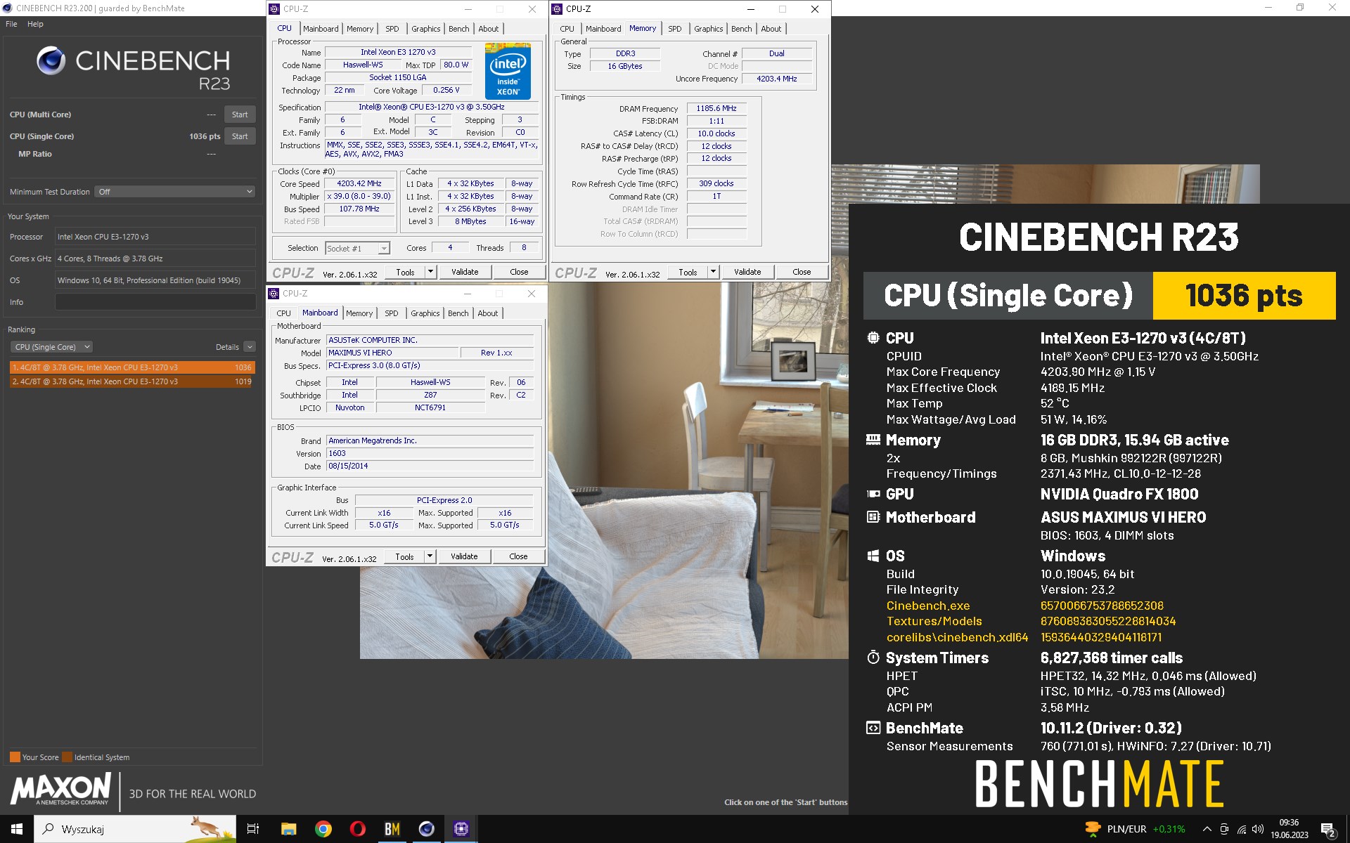
Task: Click the Close button in the Mainboard window of CPU-Z
Action: (x=518, y=556)
